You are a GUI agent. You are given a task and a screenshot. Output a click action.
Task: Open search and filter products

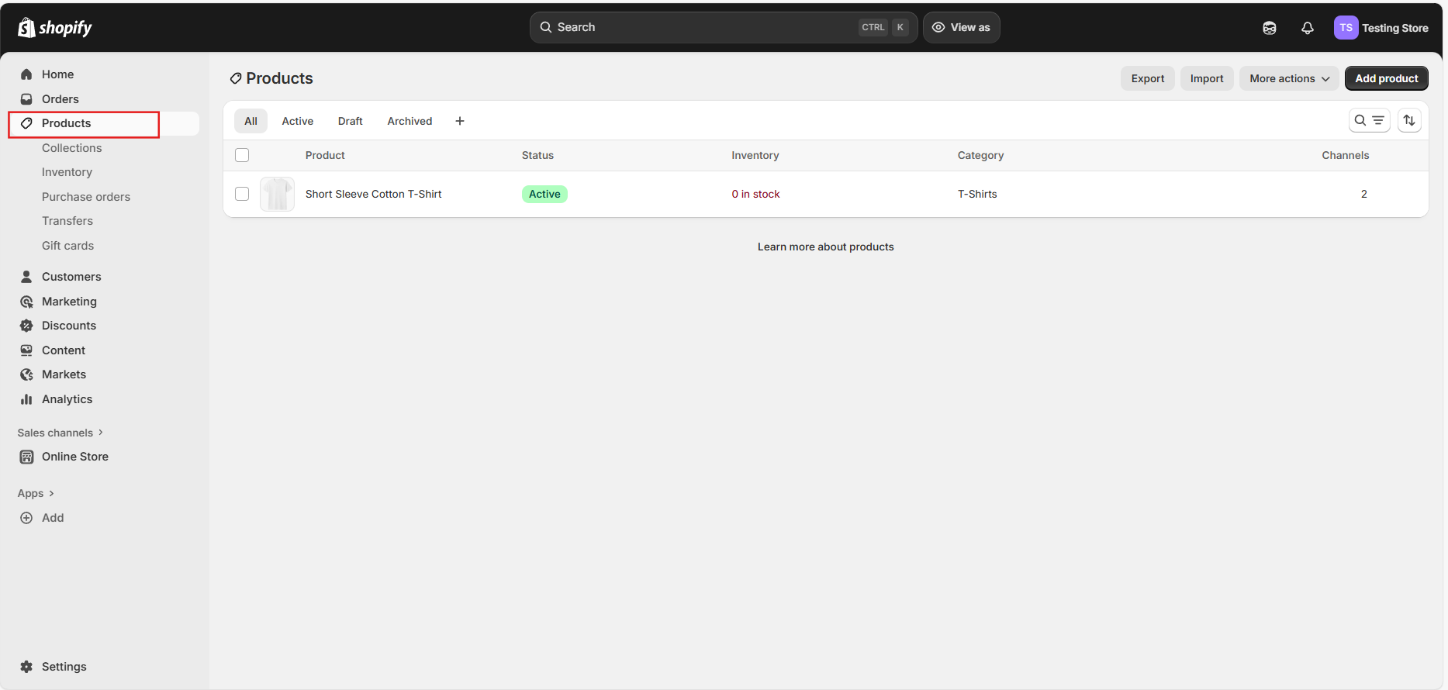pos(1368,121)
